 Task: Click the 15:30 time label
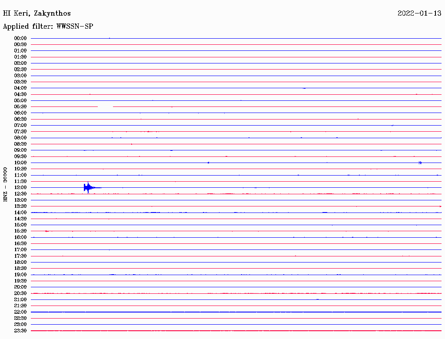(20, 231)
